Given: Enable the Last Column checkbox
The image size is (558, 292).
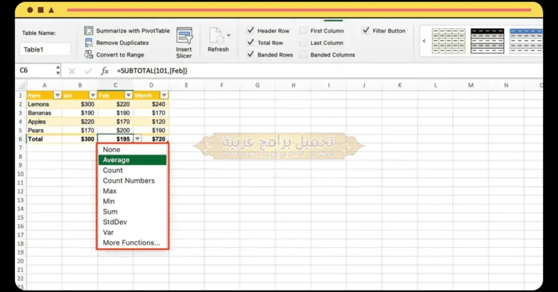Looking at the screenshot, I should click(303, 42).
